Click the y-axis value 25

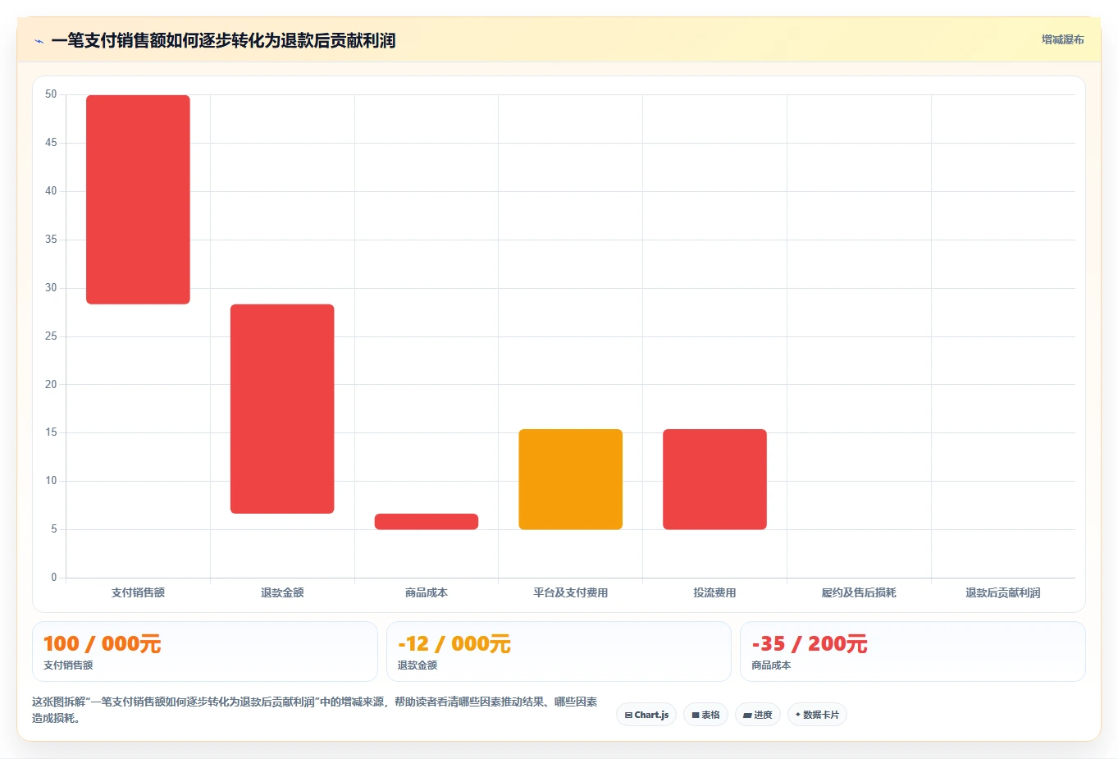pos(51,336)
